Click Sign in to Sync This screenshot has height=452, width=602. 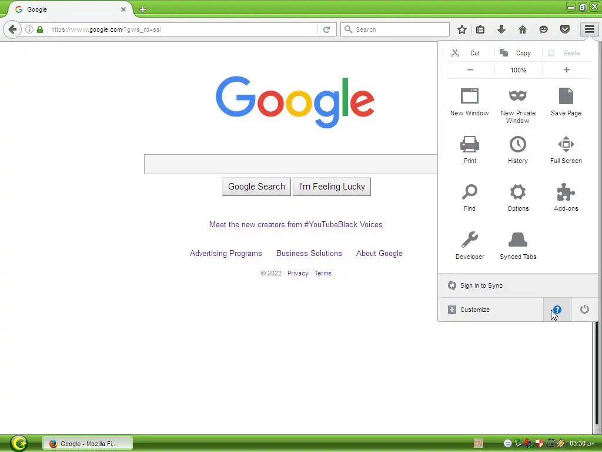pos(518,285)
